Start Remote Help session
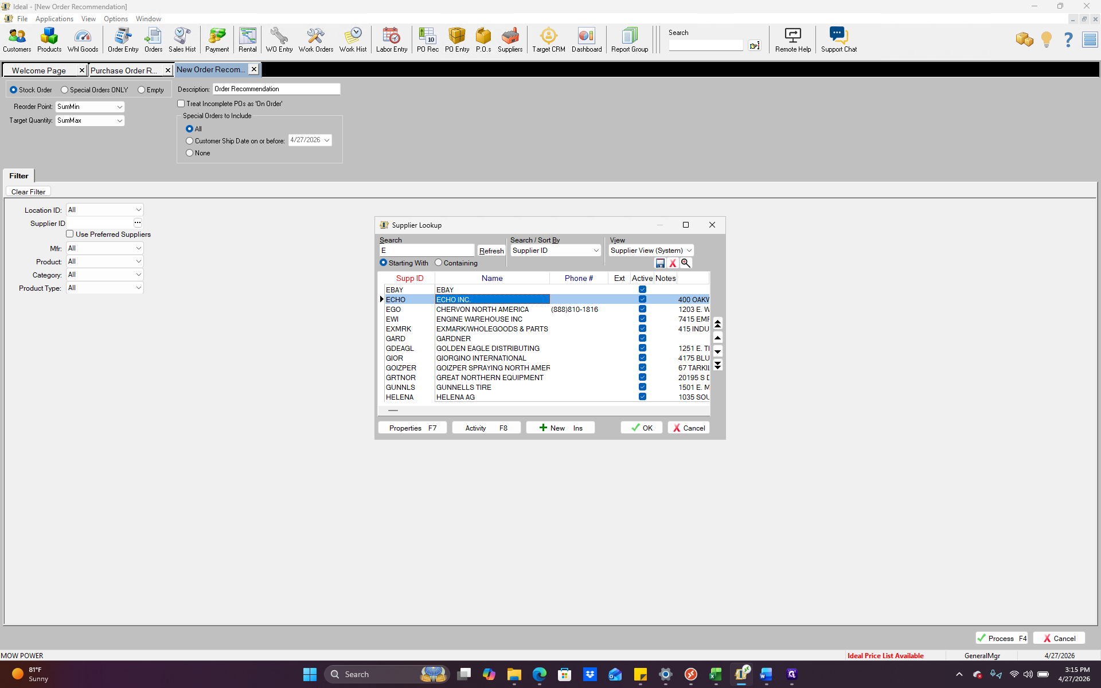Viewport: 1101px width, 688px height. click(793, 40)
